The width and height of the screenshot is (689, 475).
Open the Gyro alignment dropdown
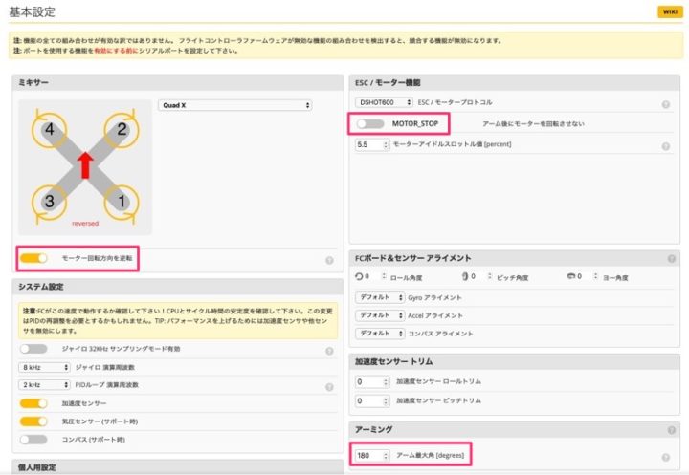381,298
